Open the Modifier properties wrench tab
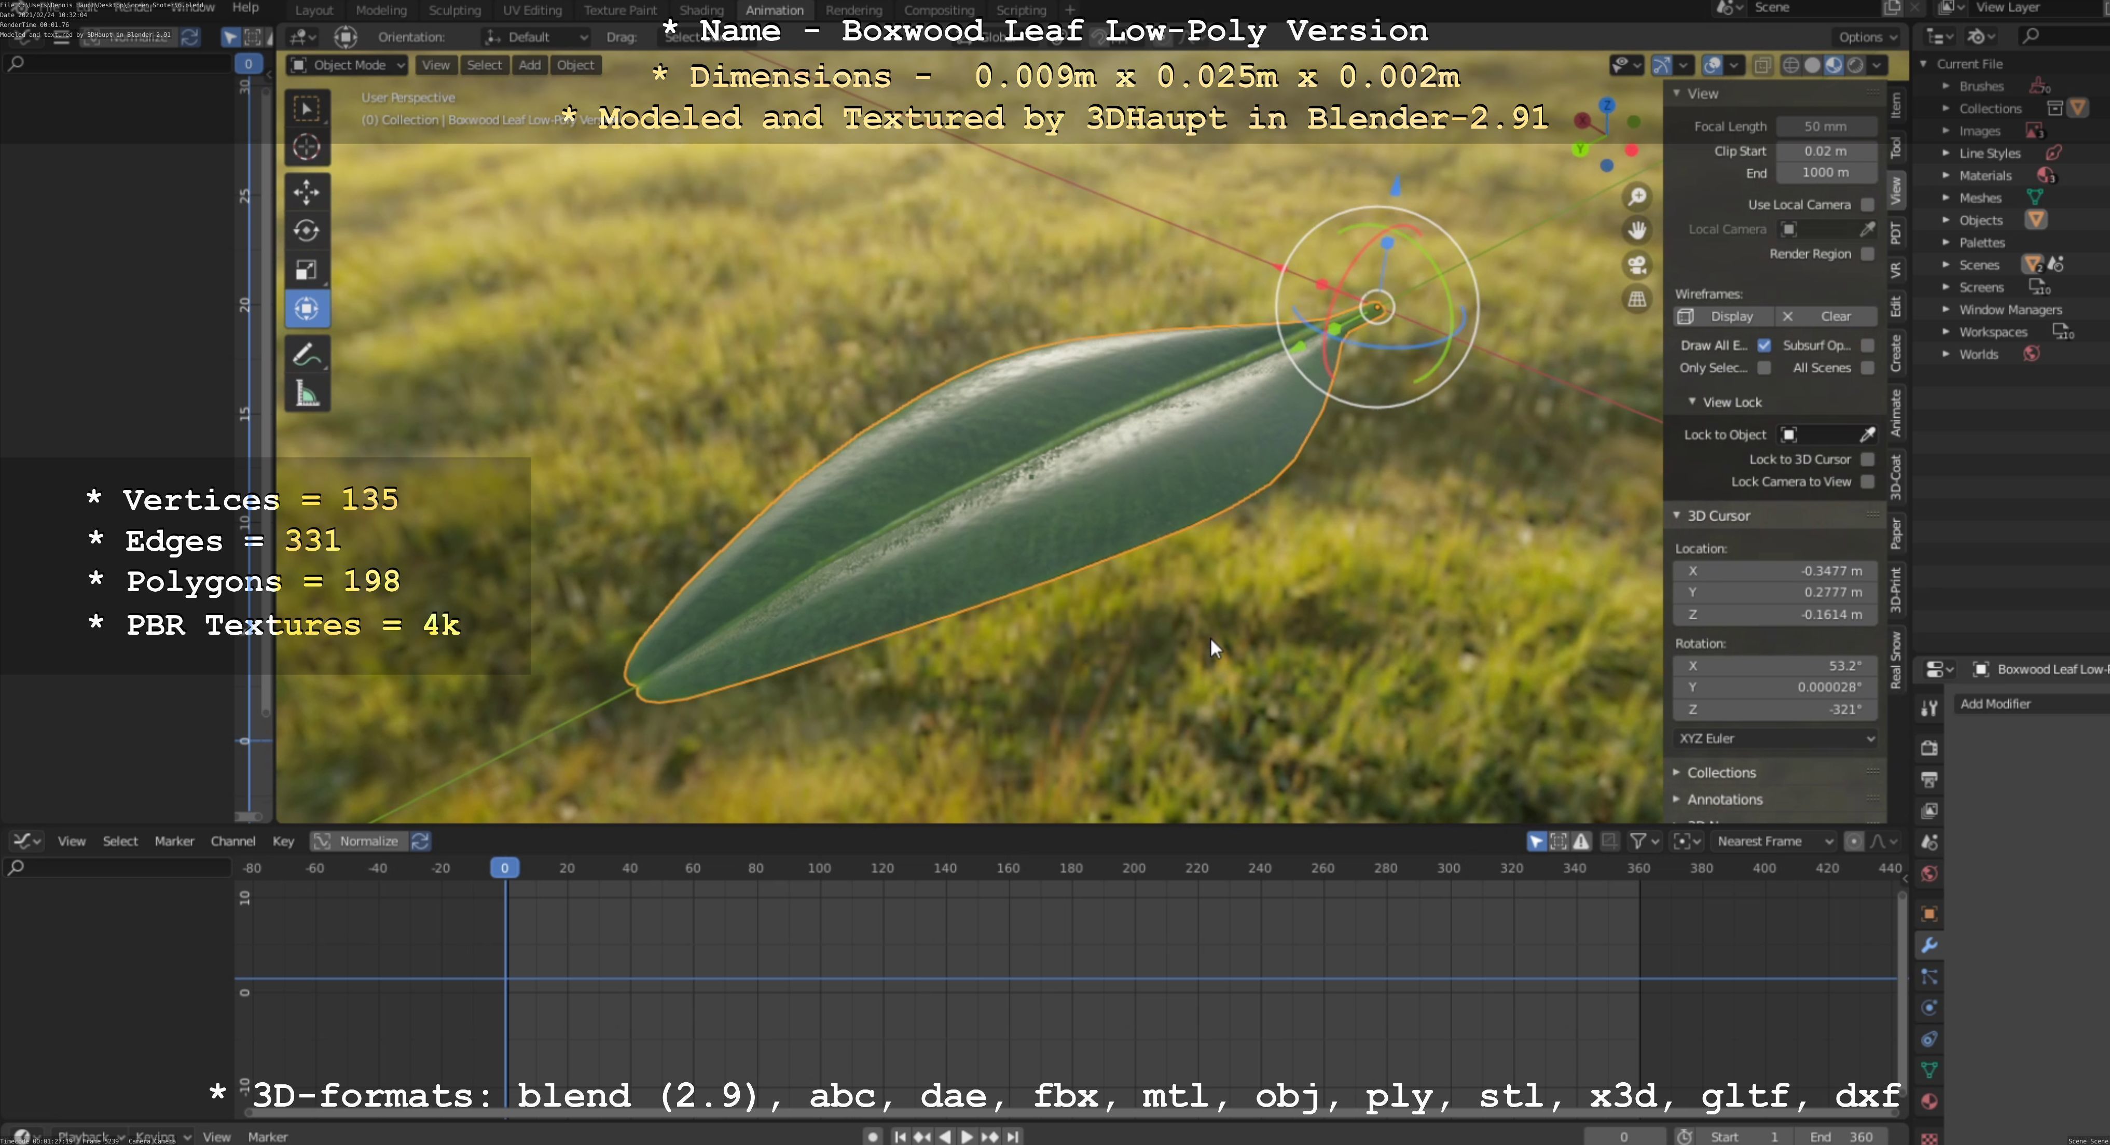Viewport: 2110px width, 1145px height. coord(1929,945)
